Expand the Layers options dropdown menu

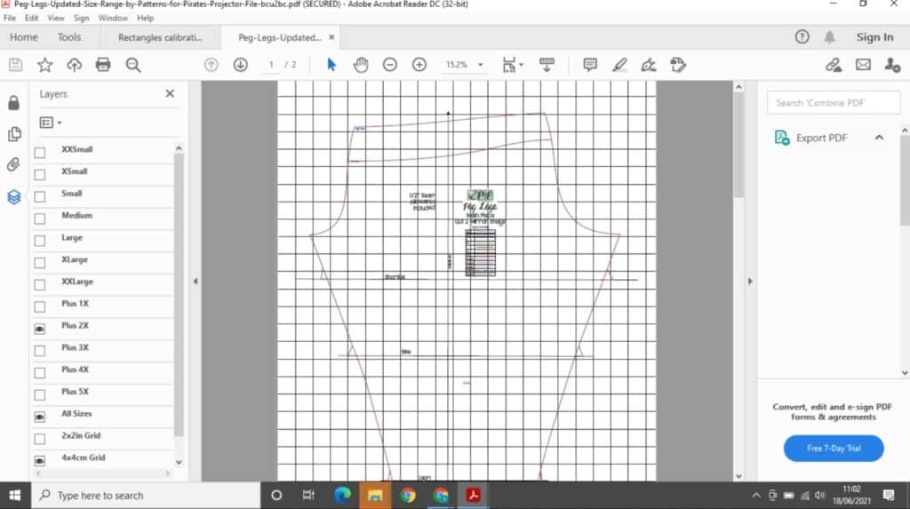tap(51, 123)
